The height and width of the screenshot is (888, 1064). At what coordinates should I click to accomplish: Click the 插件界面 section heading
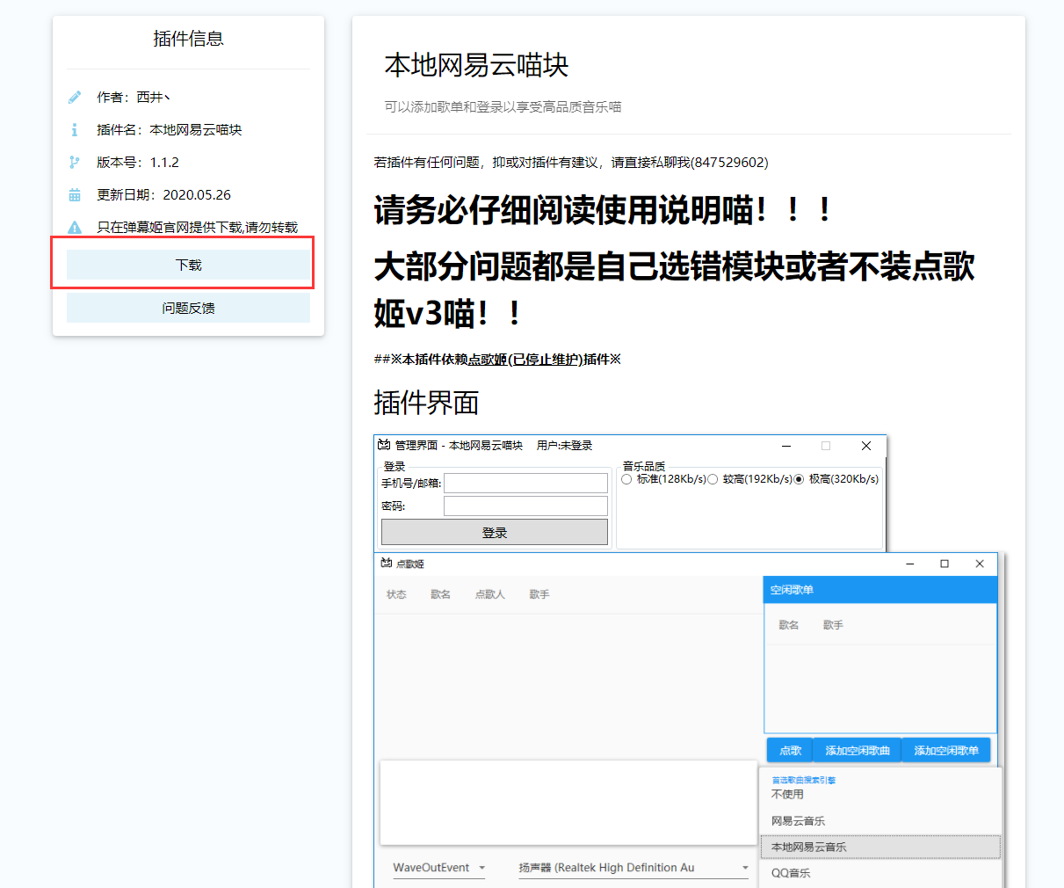coord(426,403)
